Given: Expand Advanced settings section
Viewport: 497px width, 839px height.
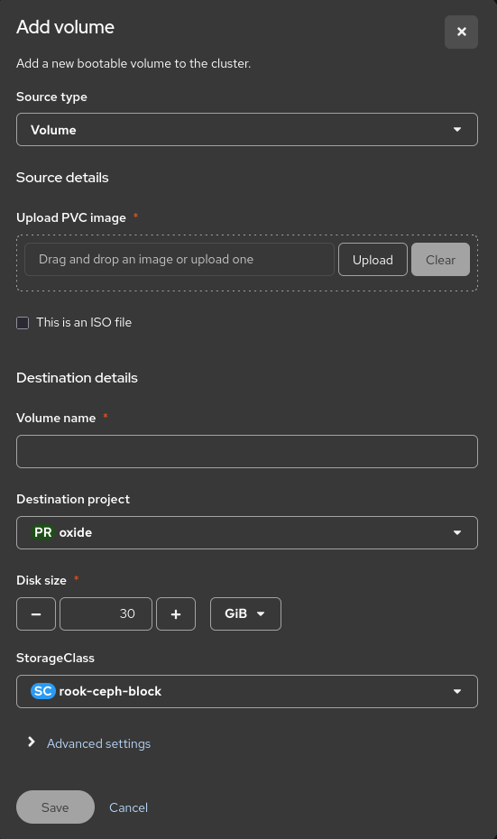Looking at the screenshot, I should [x=98, y=743].
